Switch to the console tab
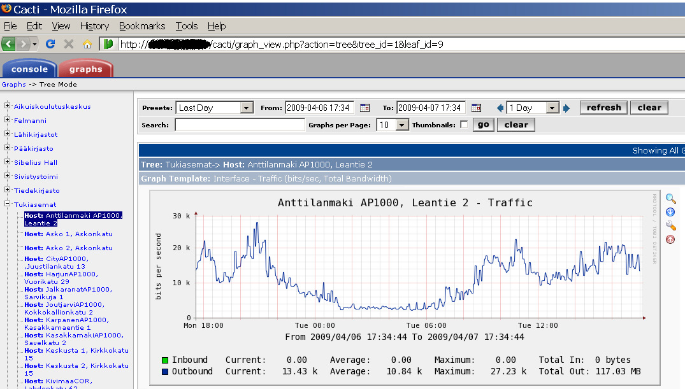This screenshot has width=685, height=389. coord(29,69)
